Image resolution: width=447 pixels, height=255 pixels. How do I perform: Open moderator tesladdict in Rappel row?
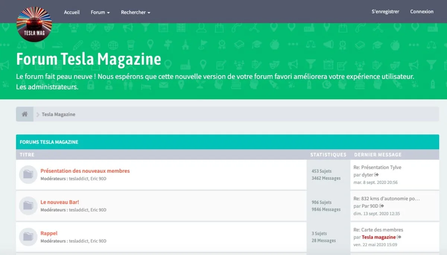79,241
